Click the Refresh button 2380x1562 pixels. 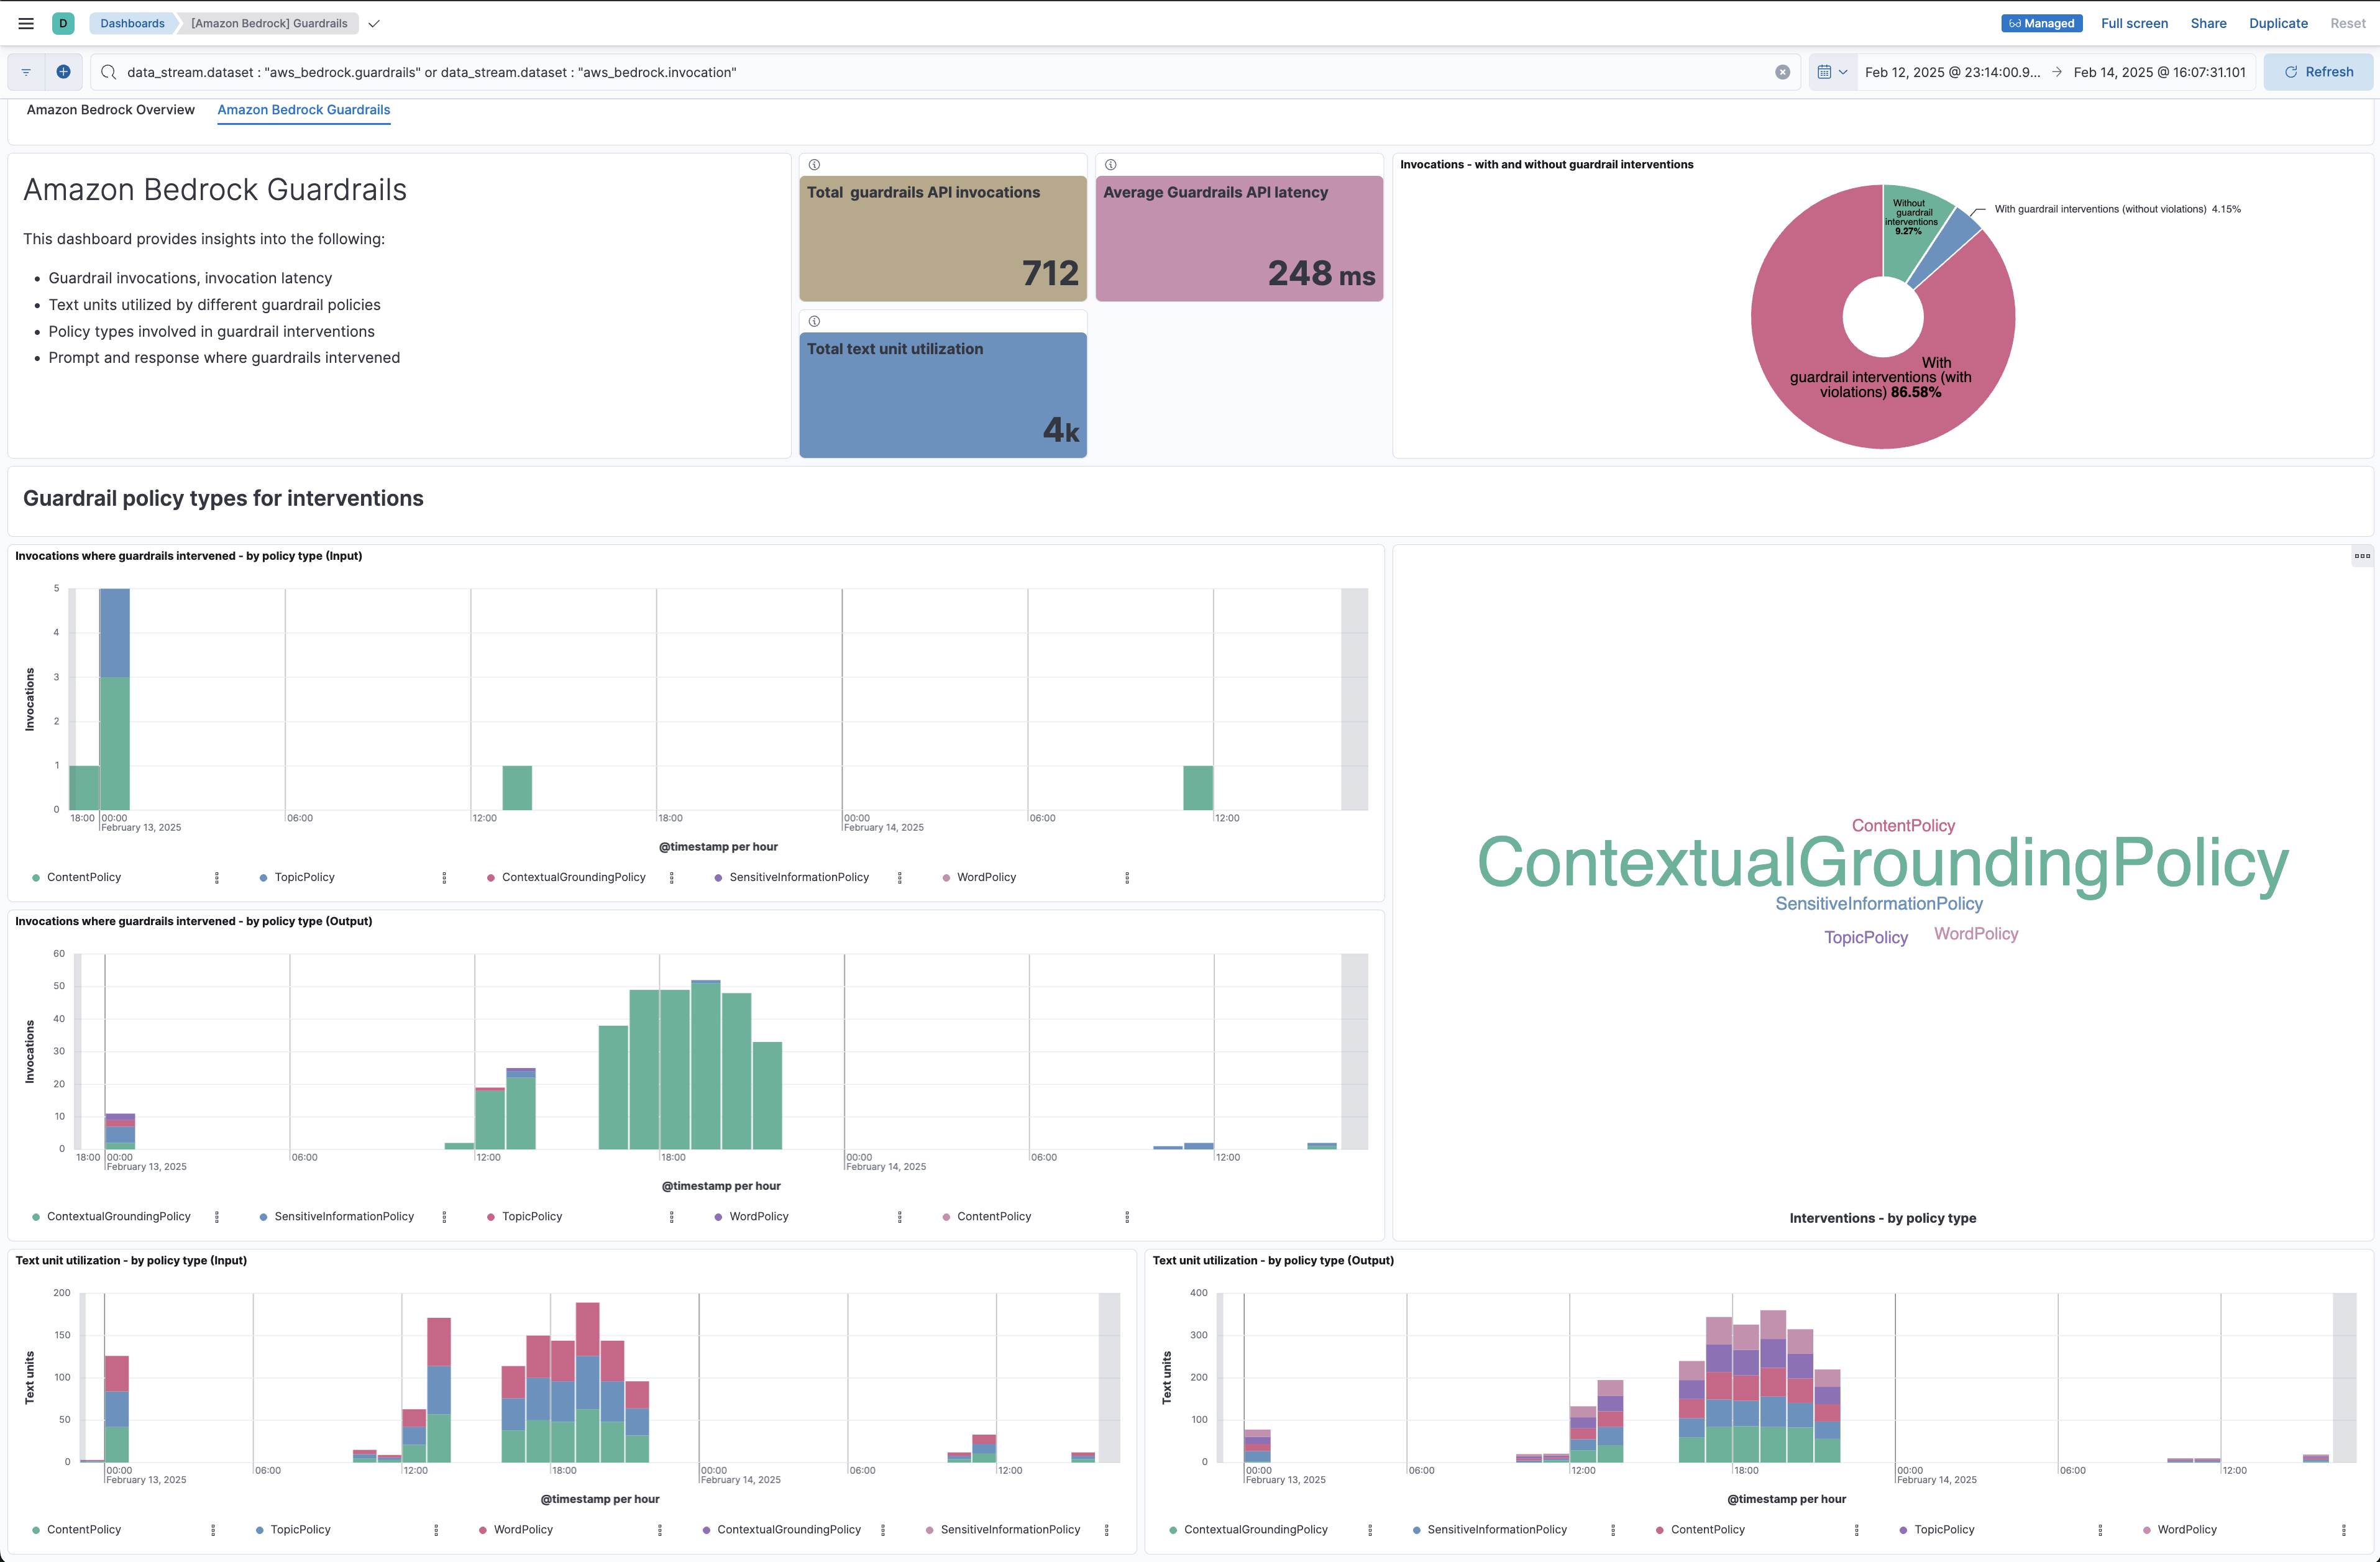pos(2318,72)
